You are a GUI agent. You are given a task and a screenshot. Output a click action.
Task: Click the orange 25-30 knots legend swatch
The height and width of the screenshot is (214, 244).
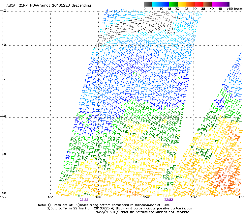pyautogui.click(x=191, y=4)
